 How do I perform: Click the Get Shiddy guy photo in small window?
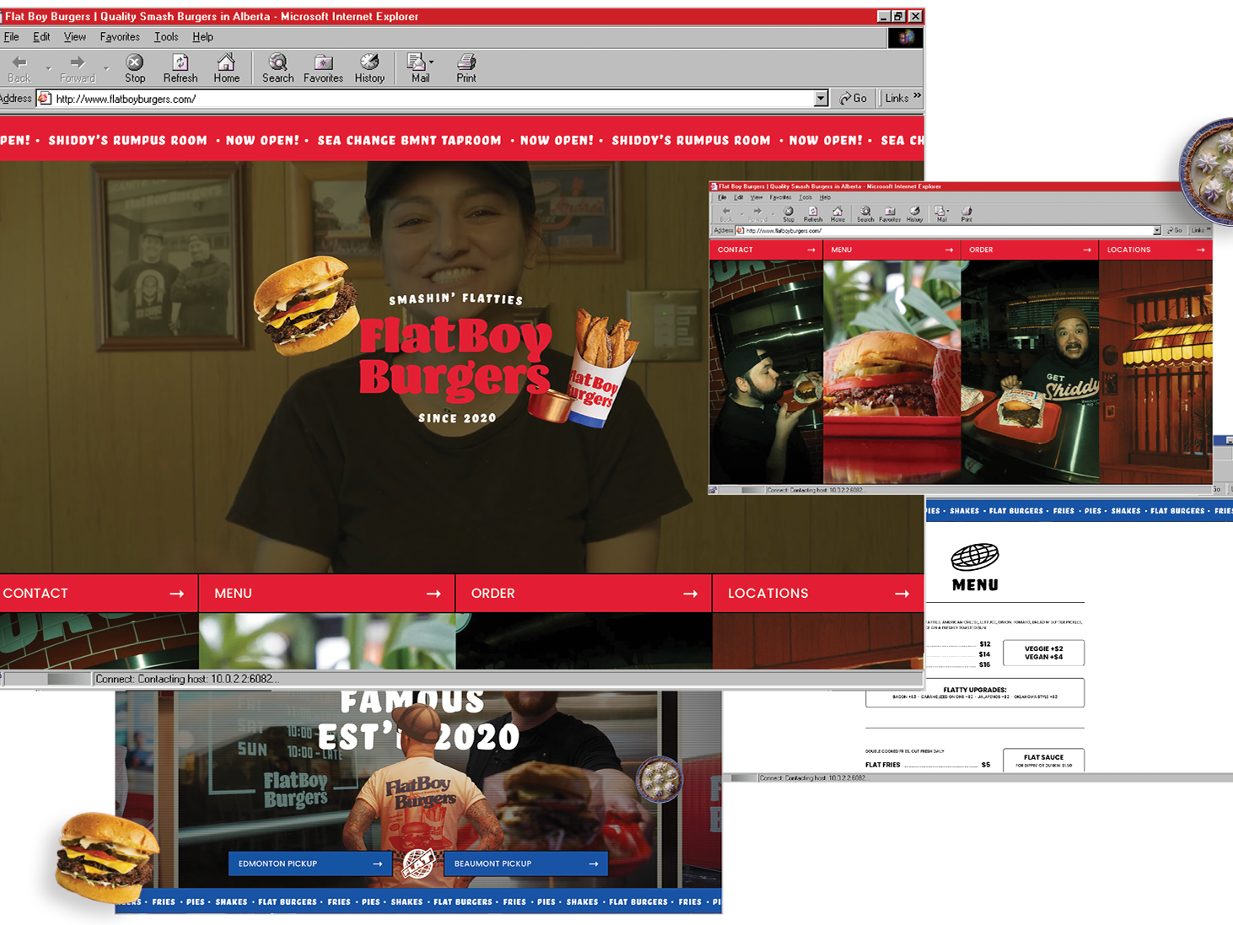point(1030,371)
